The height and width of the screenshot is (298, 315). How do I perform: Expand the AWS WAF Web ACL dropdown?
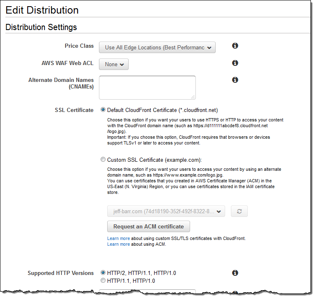point(114,65)
